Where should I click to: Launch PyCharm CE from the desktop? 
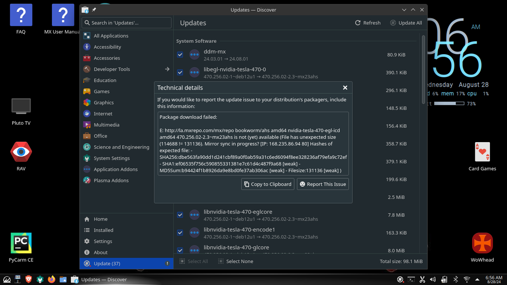21,247
